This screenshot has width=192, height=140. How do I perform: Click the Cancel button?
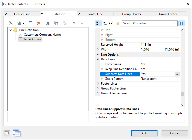[174, 133]
